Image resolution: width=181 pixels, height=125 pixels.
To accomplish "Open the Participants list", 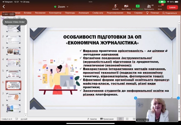I will click(x=149, y=7).
